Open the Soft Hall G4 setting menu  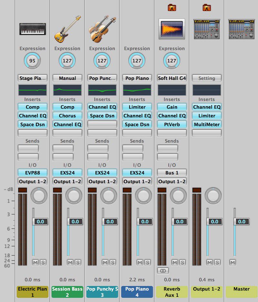click(172, 78)
